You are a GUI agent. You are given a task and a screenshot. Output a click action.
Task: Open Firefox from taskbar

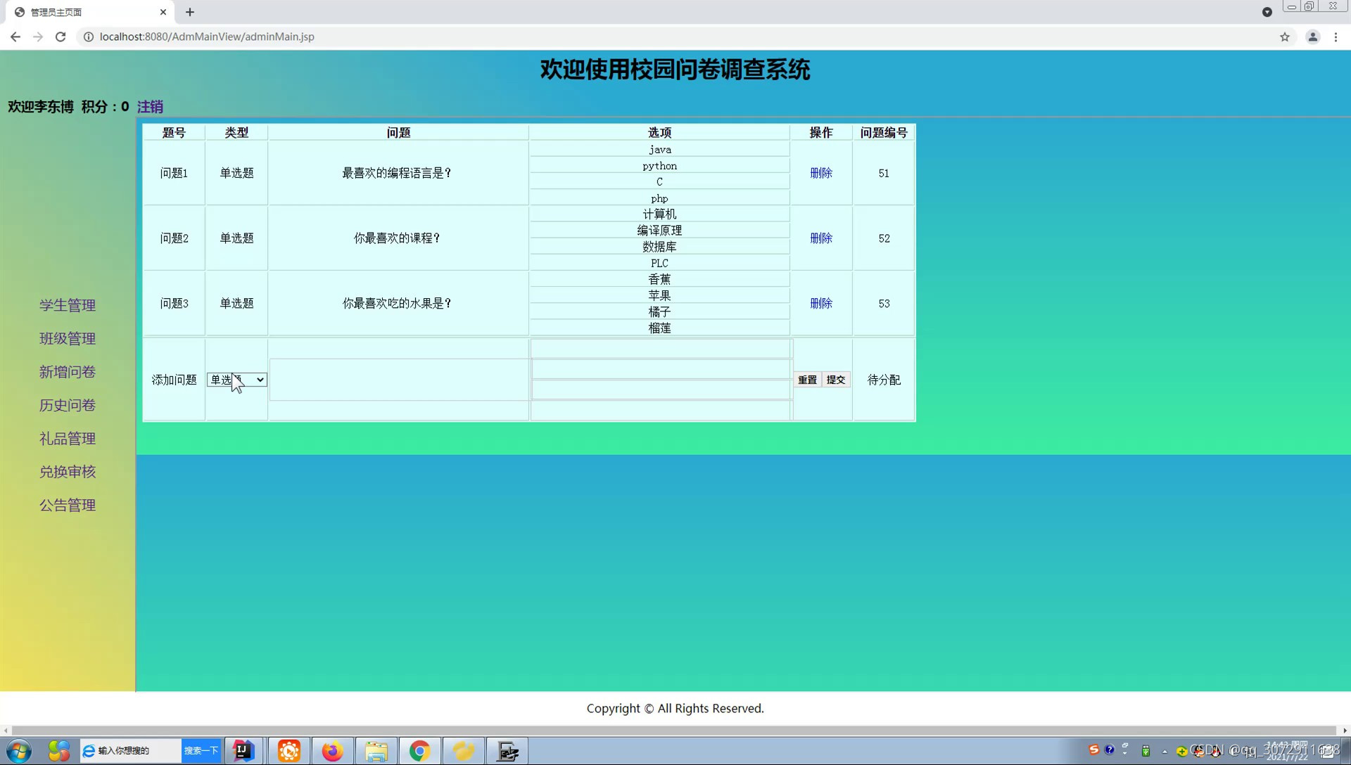(332, 751)
